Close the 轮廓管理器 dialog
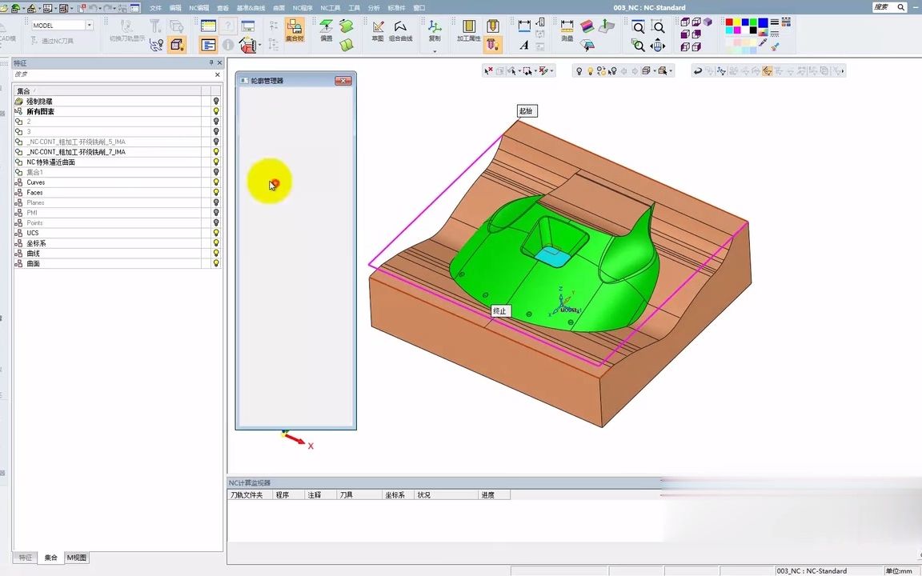922x576 pixels. [x=343, y=81]
